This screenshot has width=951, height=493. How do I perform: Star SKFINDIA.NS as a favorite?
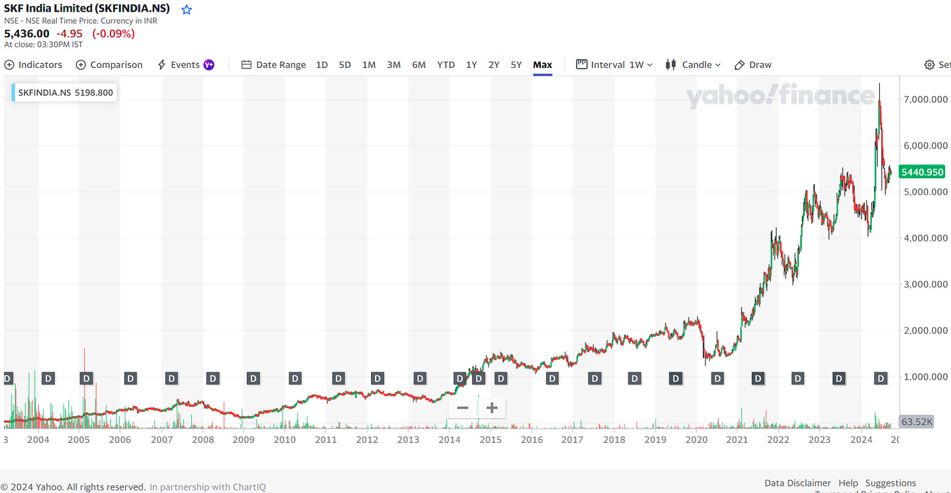pos(186,9)
